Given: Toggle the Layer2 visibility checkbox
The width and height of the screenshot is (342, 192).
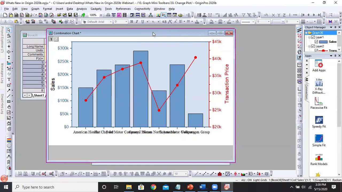Looking at the screenshot, I should (x=313, y=46).
